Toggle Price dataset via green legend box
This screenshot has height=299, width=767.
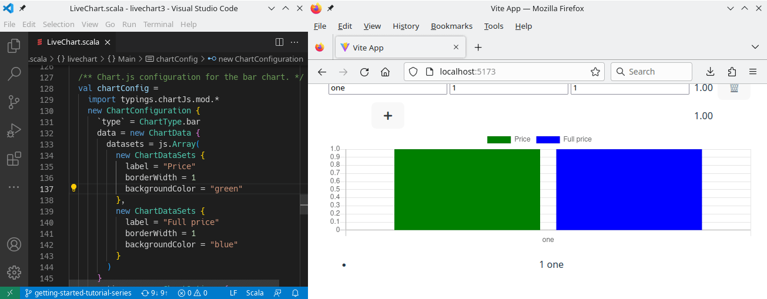pos(499,140)
